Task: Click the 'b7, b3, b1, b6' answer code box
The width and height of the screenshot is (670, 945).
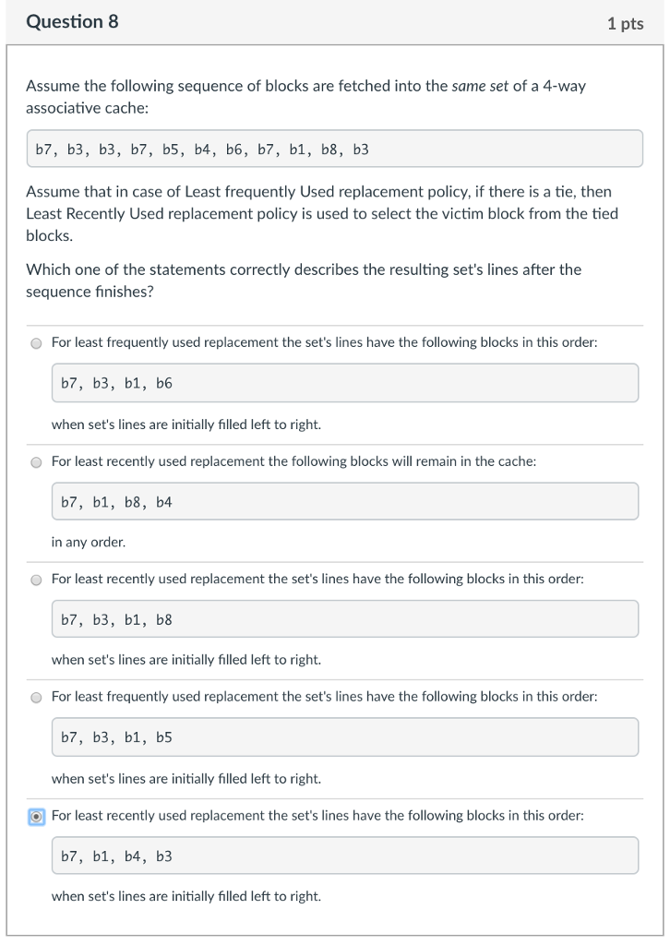Action: click(344, 381)
